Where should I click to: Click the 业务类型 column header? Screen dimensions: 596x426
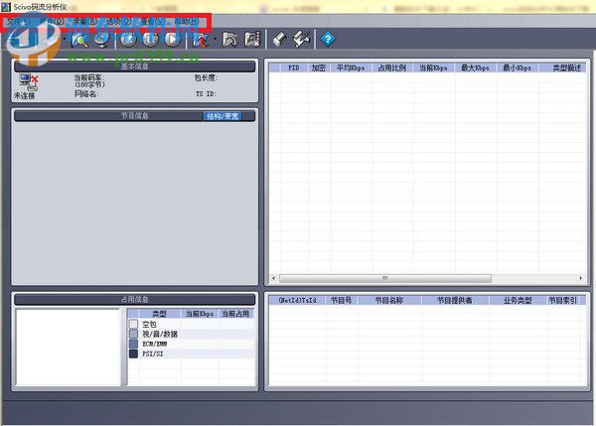[518, 301]
